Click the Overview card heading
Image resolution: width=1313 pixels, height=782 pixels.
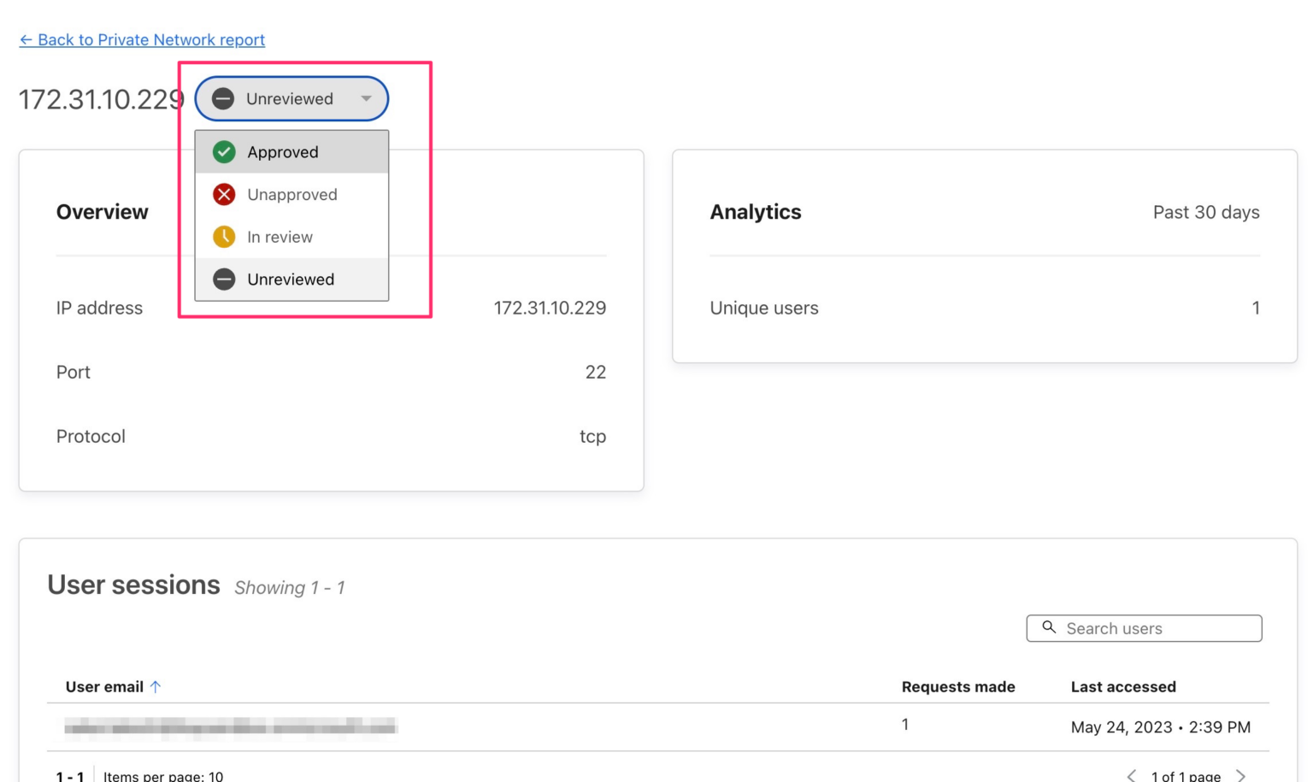pos(103,212)
